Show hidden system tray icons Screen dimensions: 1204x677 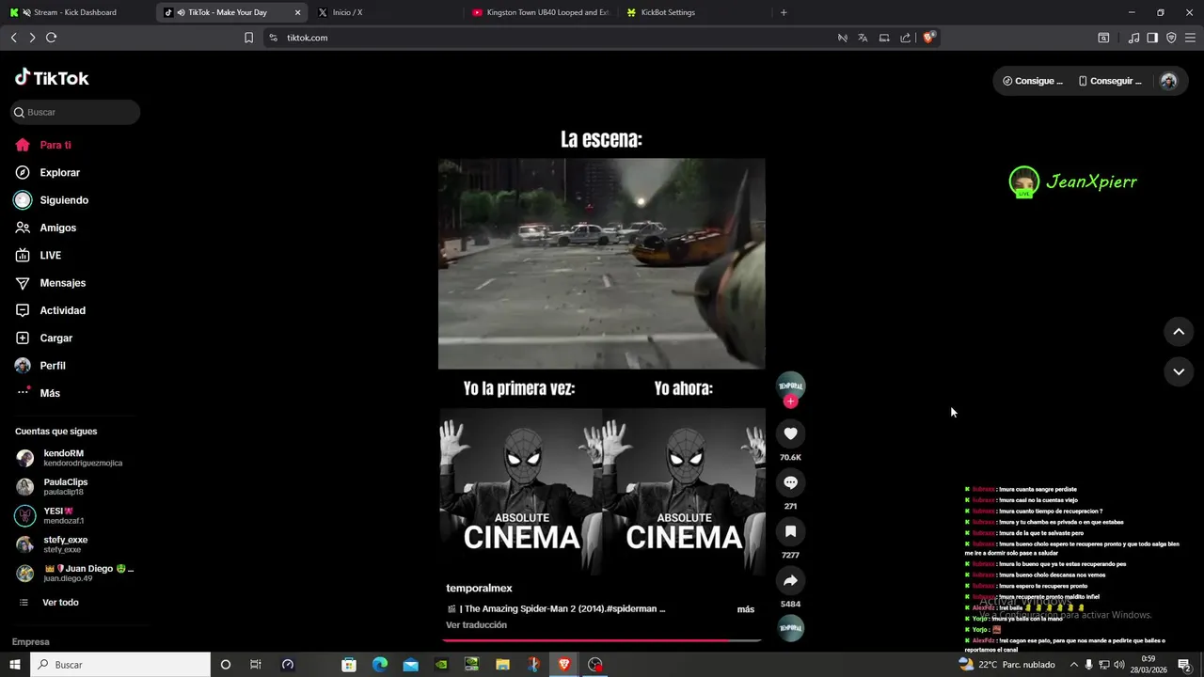pyautogui.click(x=1074, y=665)
